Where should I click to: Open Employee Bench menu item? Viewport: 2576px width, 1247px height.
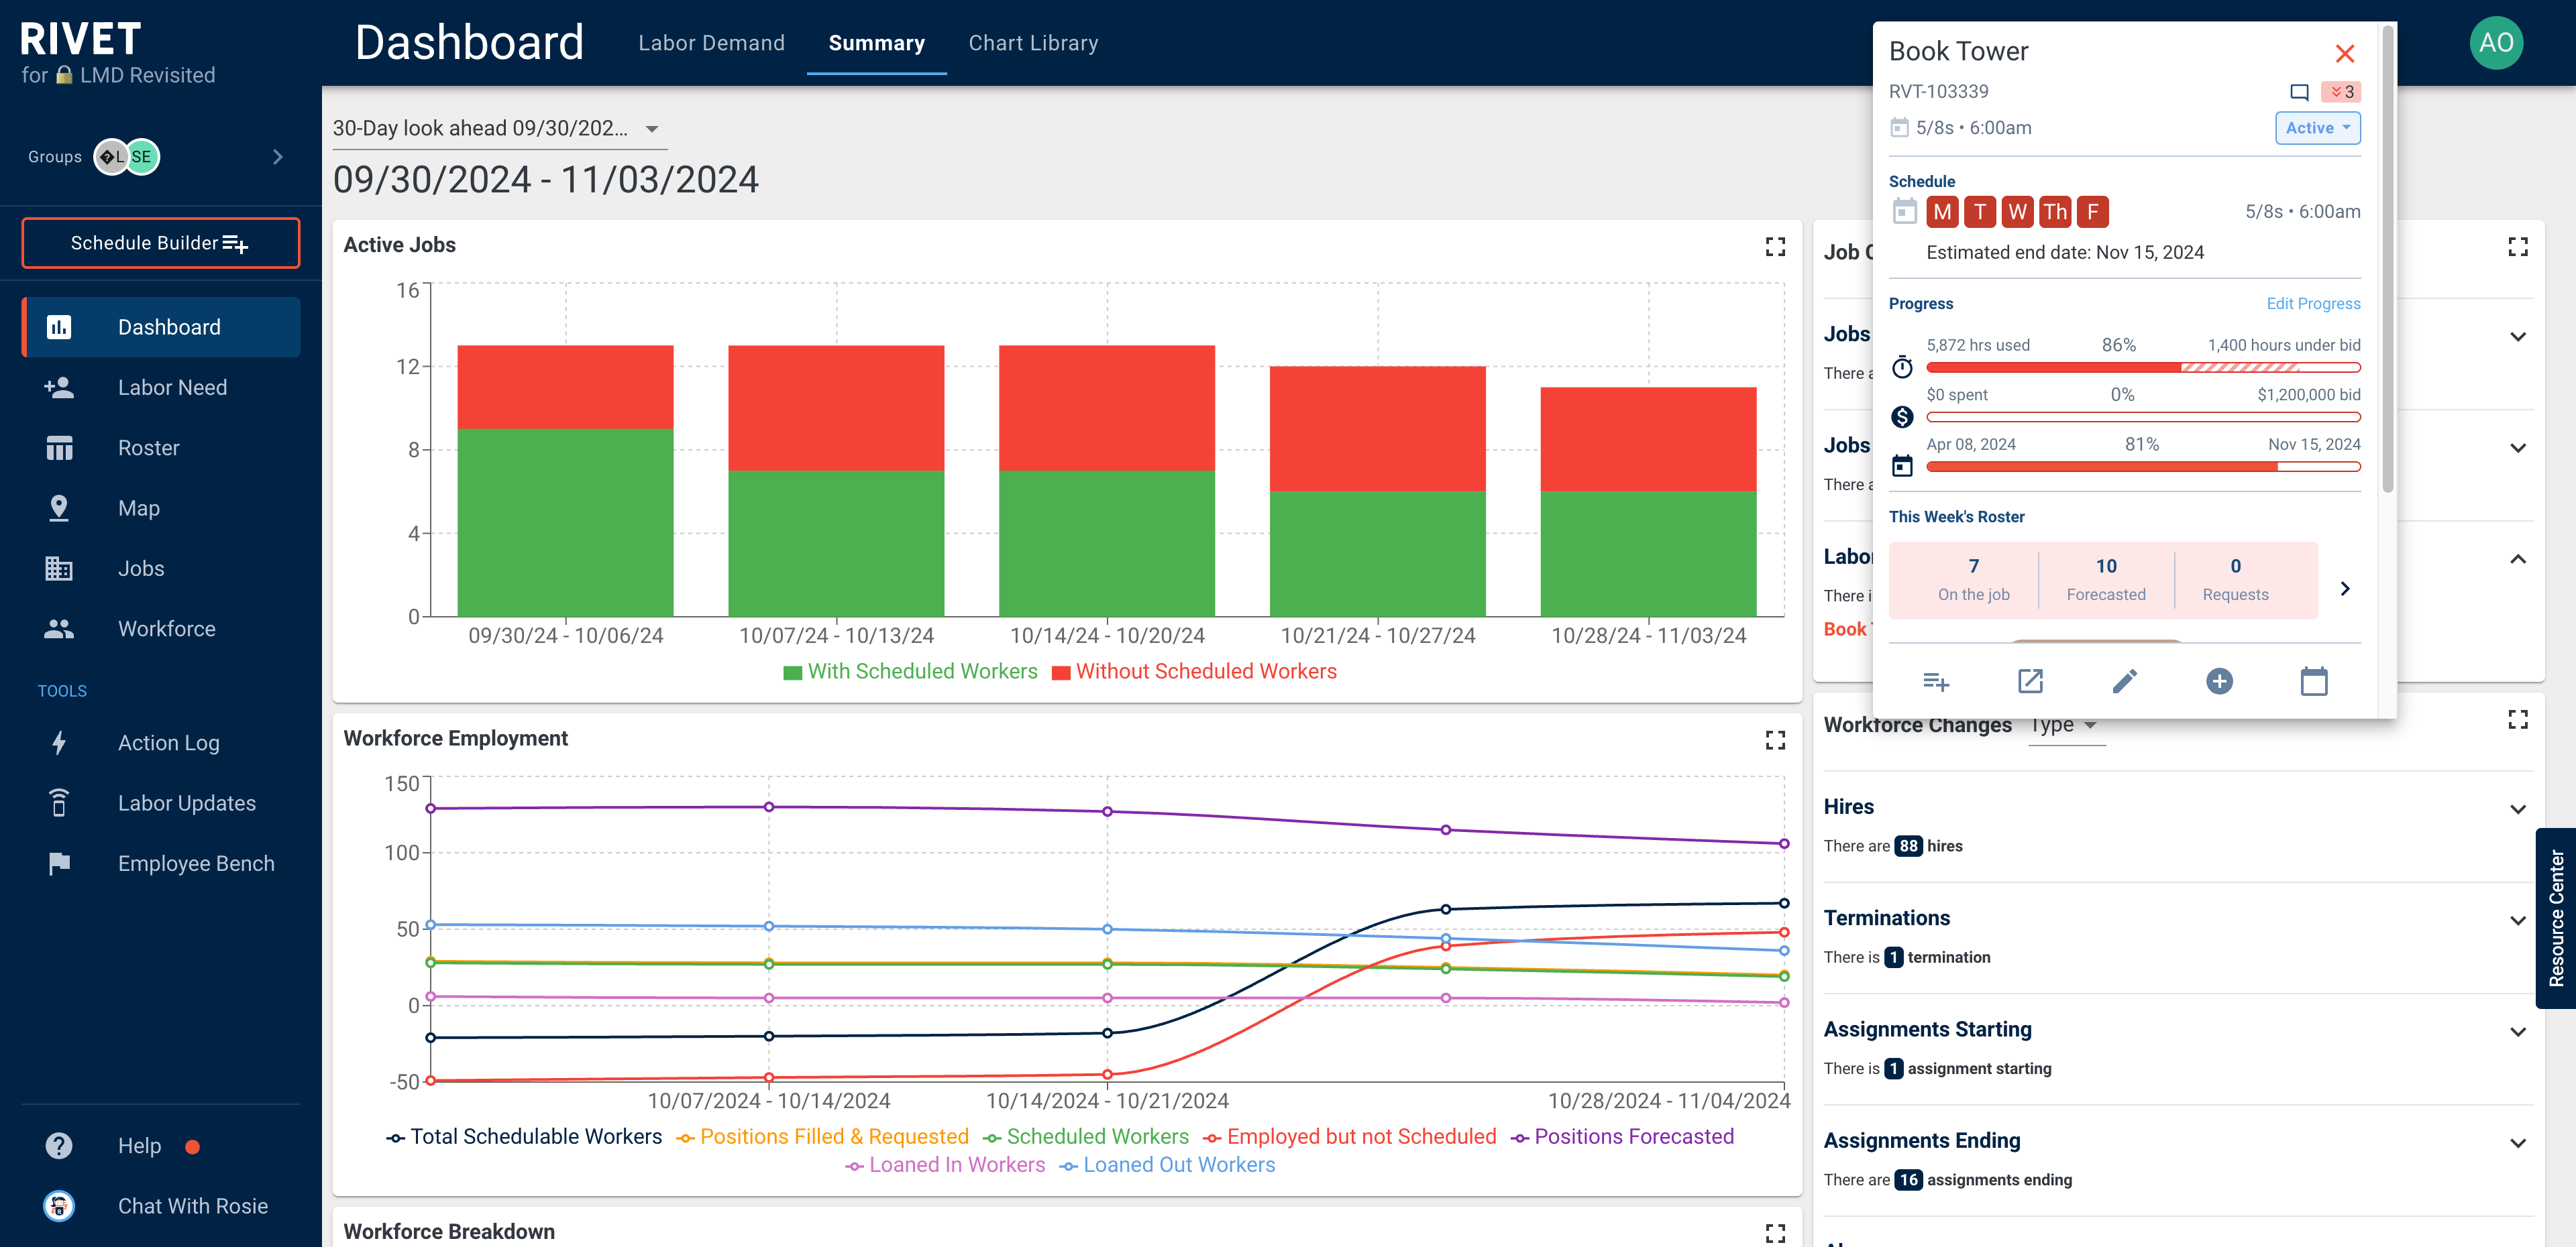(161, 864)
